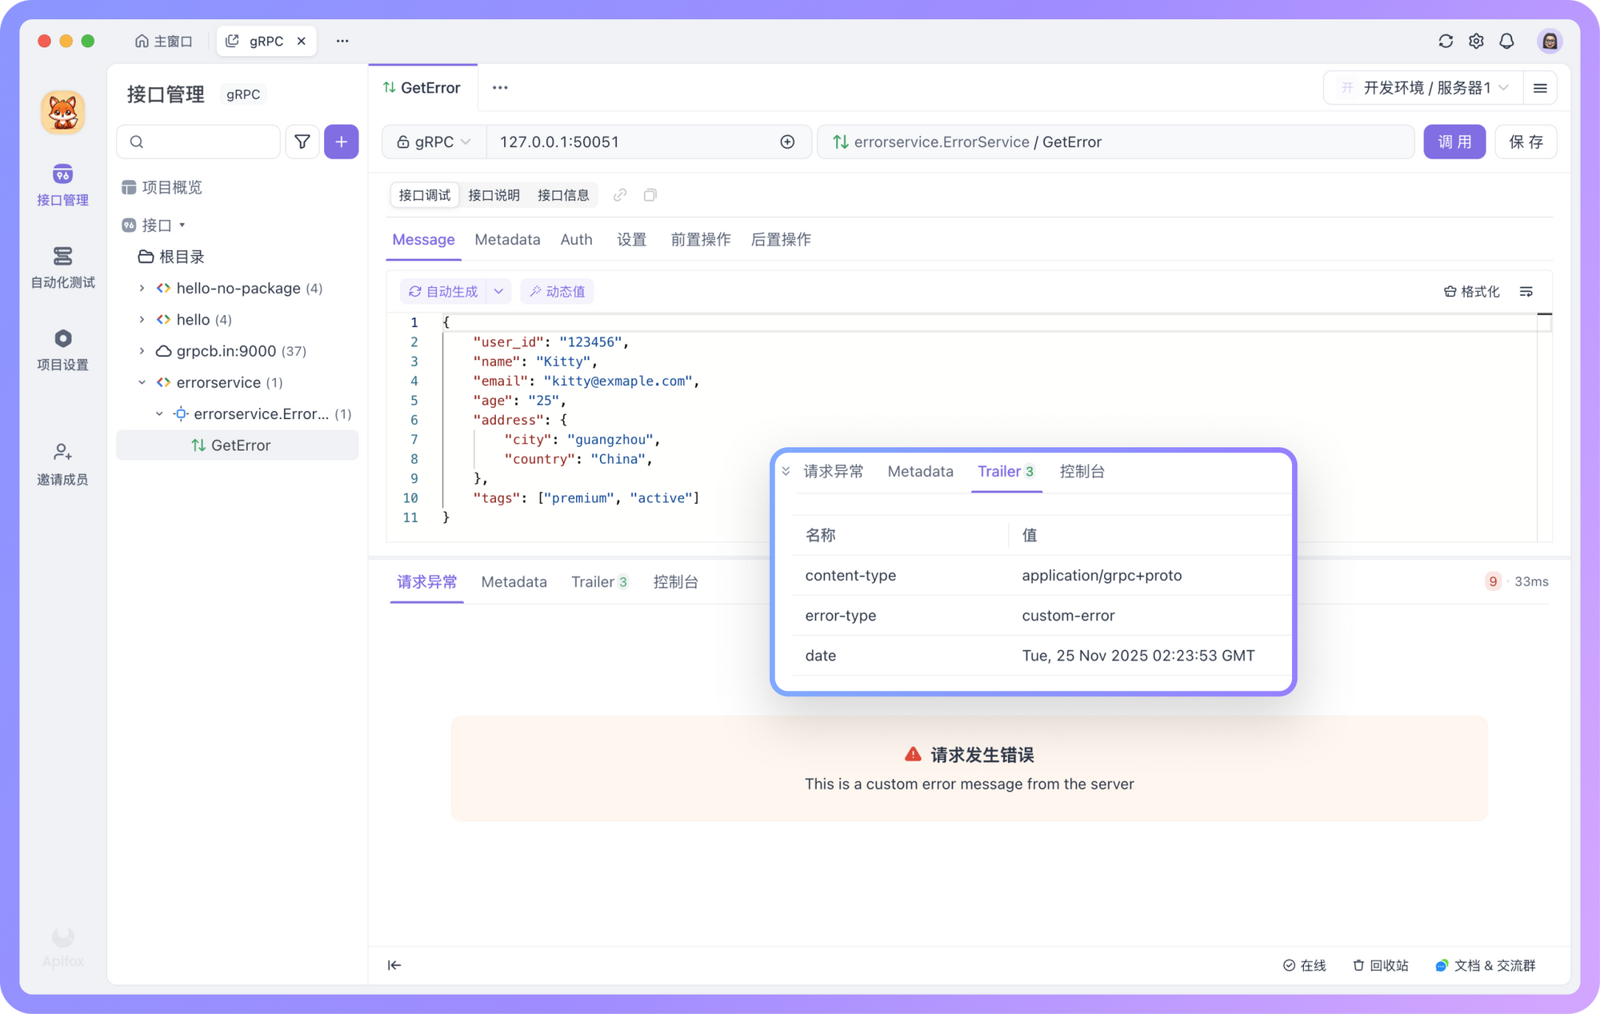Open the API list filter icon

click(x=302, y=142)
